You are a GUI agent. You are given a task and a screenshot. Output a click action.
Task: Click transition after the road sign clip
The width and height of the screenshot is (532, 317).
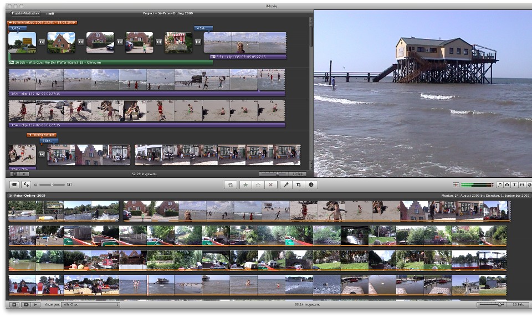(x=42, y=42)
